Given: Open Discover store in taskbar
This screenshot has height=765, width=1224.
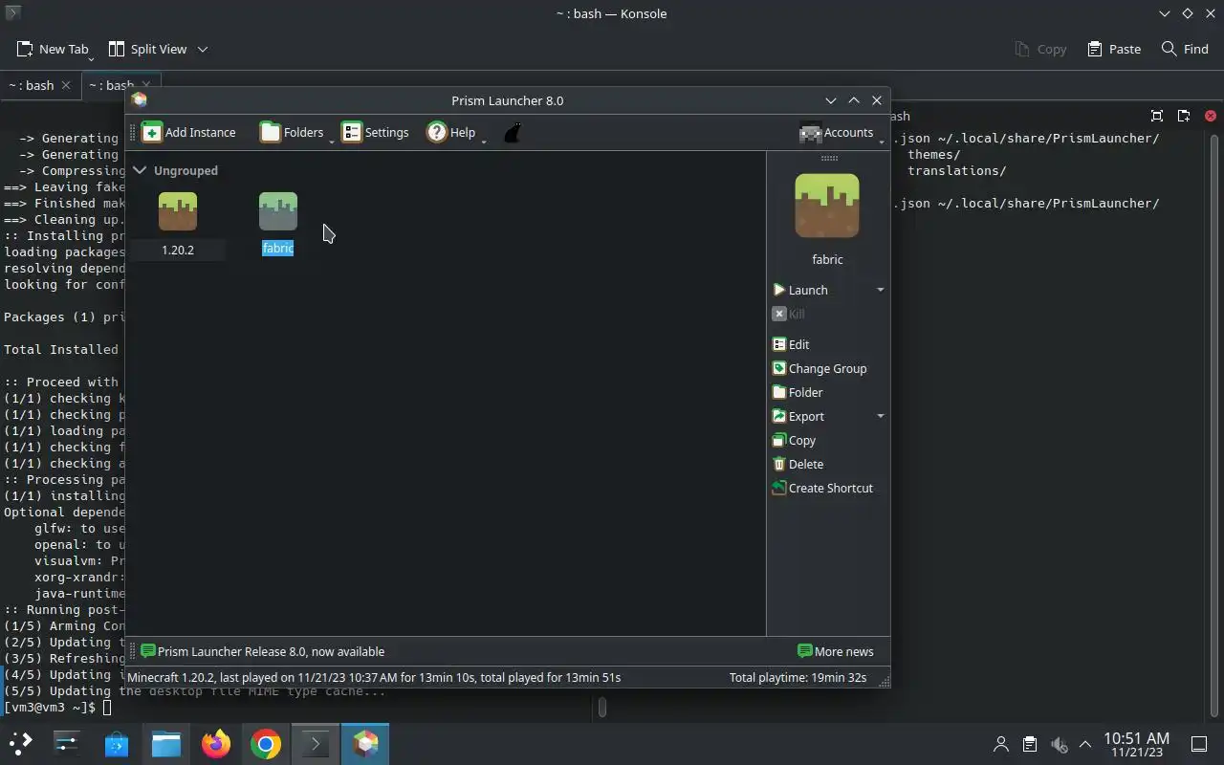Looking at the screenshot, I should 117,743.
